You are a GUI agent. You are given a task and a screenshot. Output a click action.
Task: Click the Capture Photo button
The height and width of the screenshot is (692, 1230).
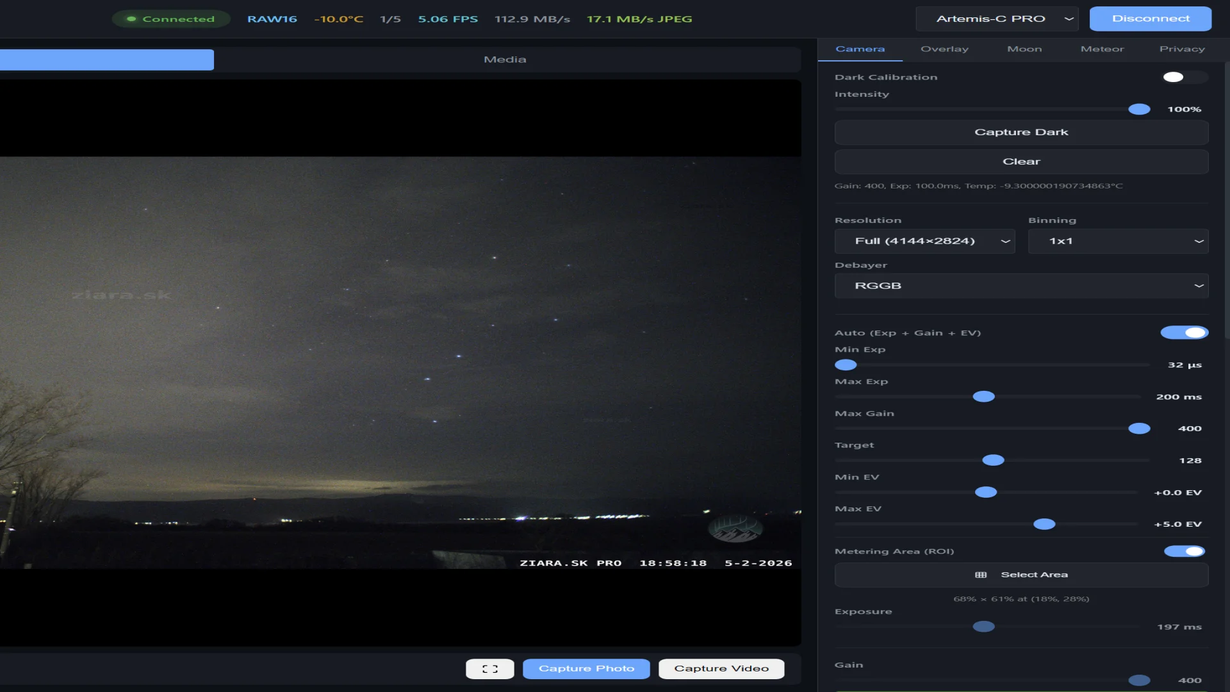click(x=586, y=668)
